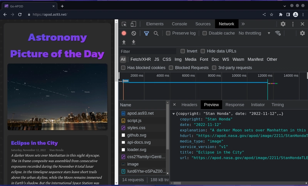This screenshot has width=308, height=186.
Task: Enable the Preserve log checkbox
Action: (168, 33)
